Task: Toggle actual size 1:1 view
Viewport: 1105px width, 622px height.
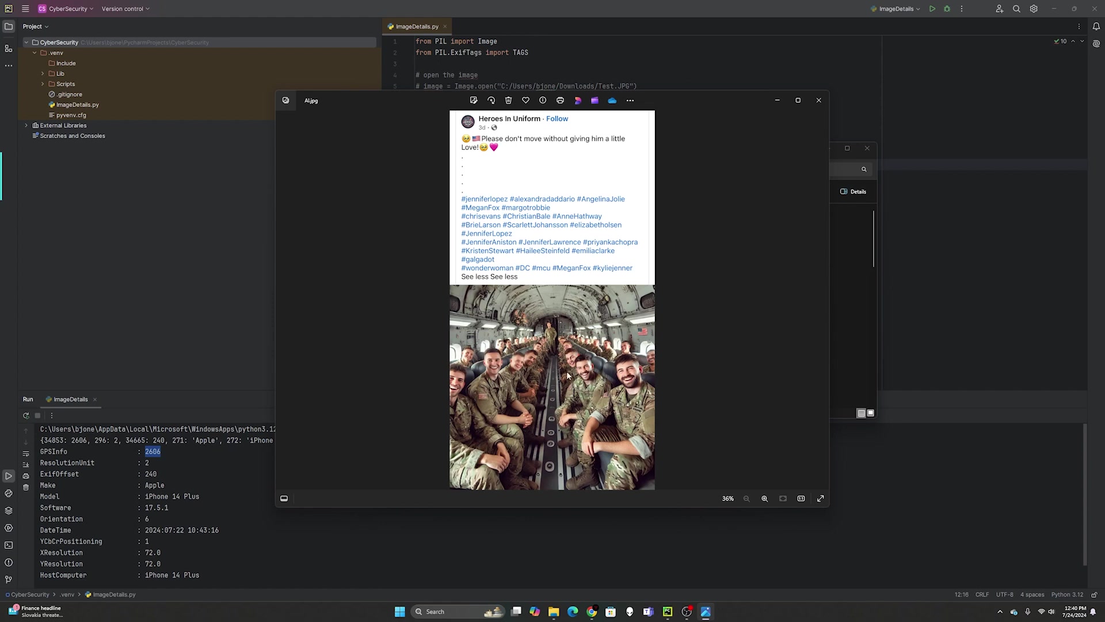Action: [x=801, y=499]
